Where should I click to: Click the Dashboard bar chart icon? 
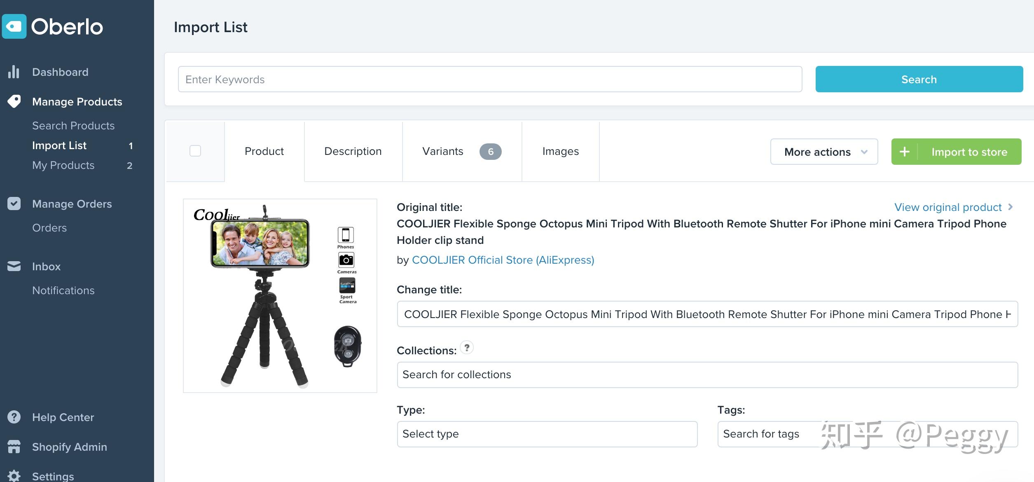pos(14,72)
